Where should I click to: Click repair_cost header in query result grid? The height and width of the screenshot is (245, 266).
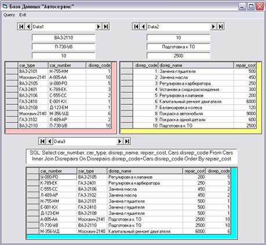click(194, 171)
